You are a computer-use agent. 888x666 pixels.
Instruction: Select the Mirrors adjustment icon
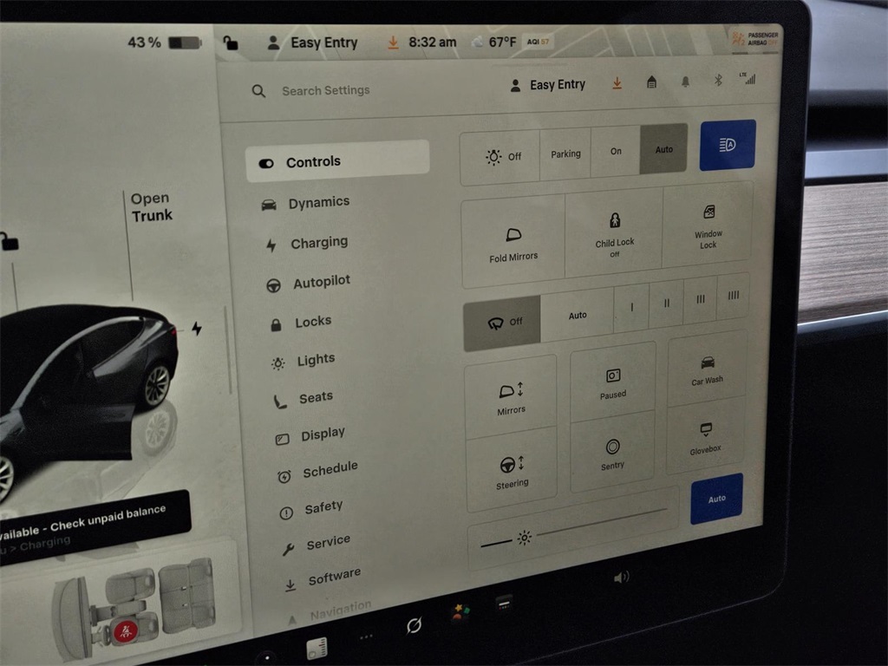(511, 392)
